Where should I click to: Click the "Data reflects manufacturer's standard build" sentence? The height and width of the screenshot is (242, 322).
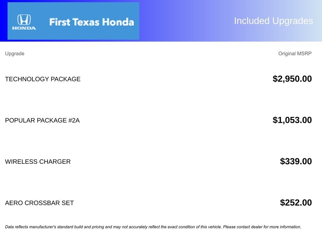[113, 227]
